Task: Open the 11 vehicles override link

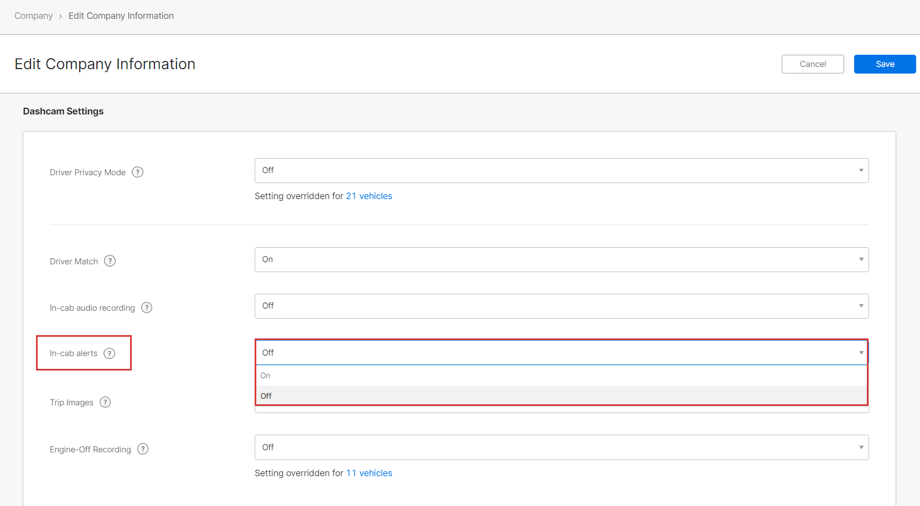Action: pyautogui.click(x=369, y=473)
